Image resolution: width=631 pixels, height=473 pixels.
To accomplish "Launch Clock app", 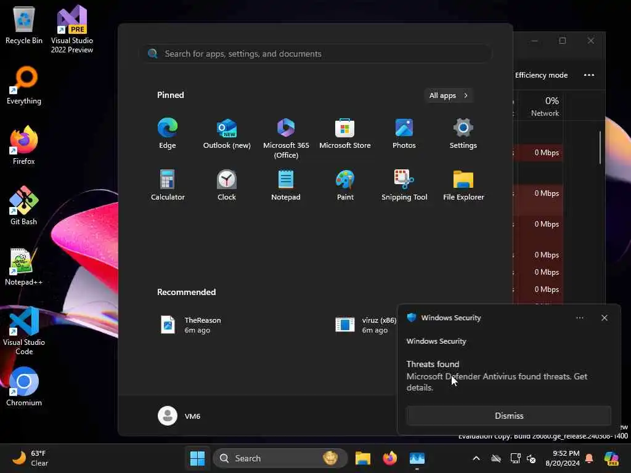I will point(227,185).
